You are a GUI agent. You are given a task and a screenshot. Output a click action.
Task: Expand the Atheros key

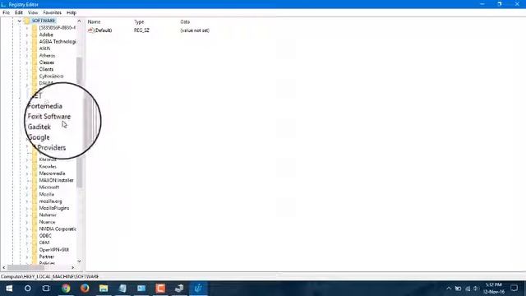[x=27, y=56]
